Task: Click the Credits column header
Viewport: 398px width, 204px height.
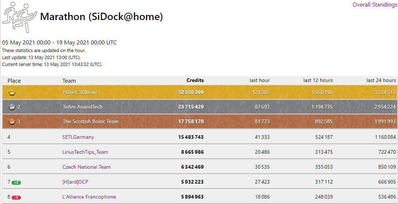Action: coord(195,81)
